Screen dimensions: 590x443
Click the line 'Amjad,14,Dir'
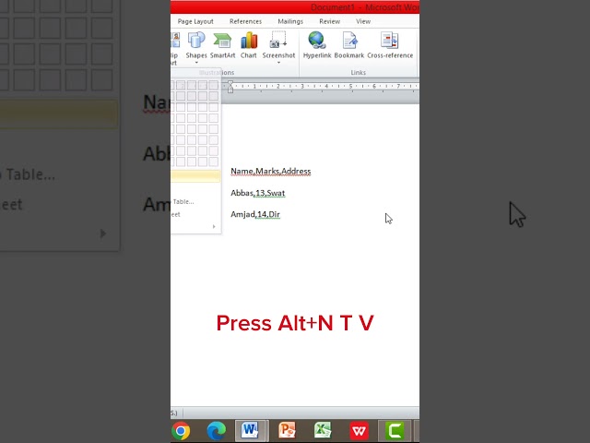point(255,214)
